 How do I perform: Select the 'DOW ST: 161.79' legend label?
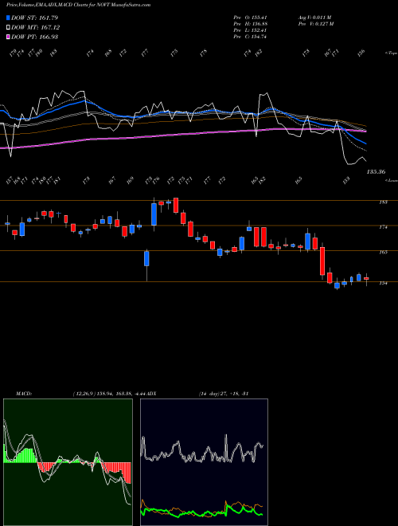coord(34,18)
